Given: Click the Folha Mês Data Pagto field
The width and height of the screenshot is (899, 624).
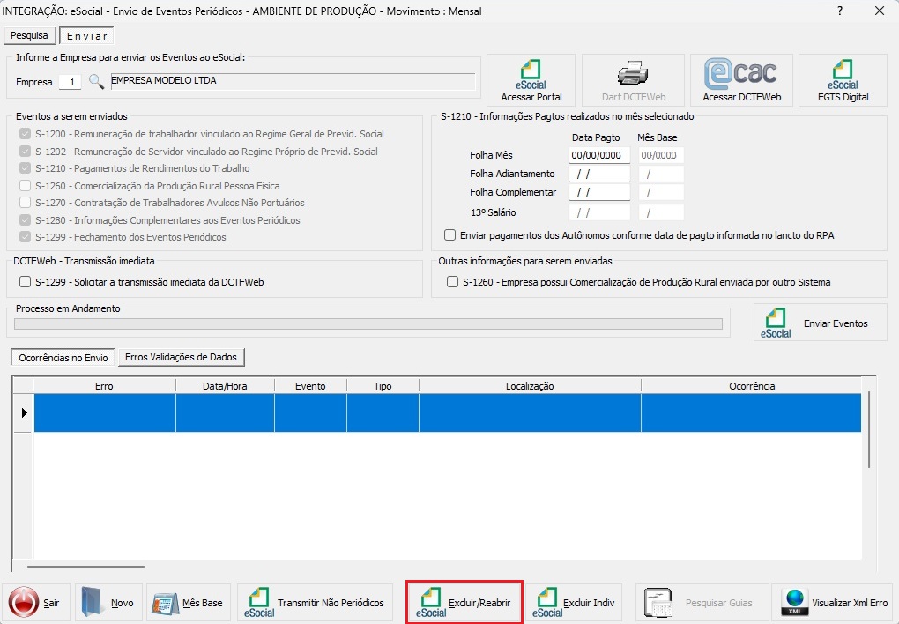Looking at the screenshot, I should [599, 155].
